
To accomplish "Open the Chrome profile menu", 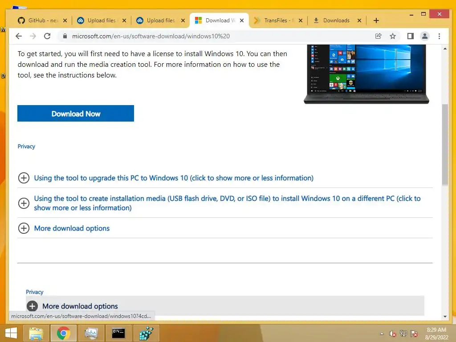I will [425, 36].
